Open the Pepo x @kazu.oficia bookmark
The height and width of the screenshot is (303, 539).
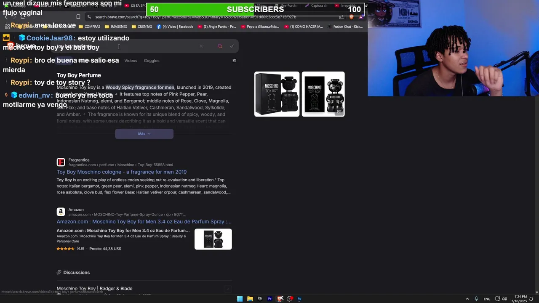(x=260, y=27)
